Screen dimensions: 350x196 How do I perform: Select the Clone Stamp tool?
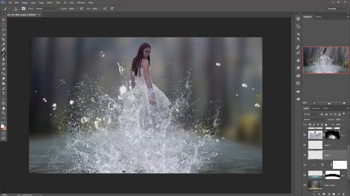click(x=3, y=59)
